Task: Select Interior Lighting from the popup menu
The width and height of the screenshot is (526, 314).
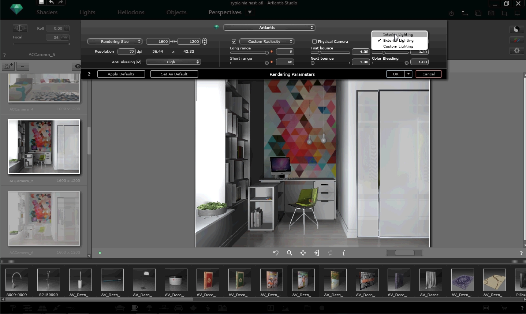Action: point(398,34)
